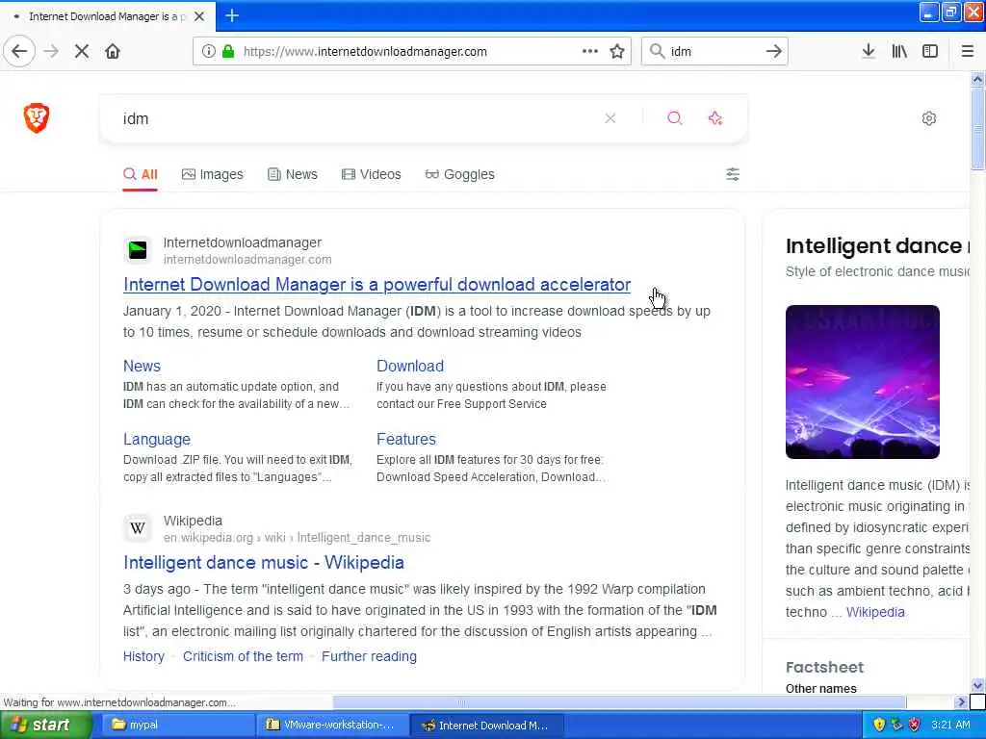Open a new tab with plus button
The width and height of the screenshot is (986, 739).
click(232, 15)
